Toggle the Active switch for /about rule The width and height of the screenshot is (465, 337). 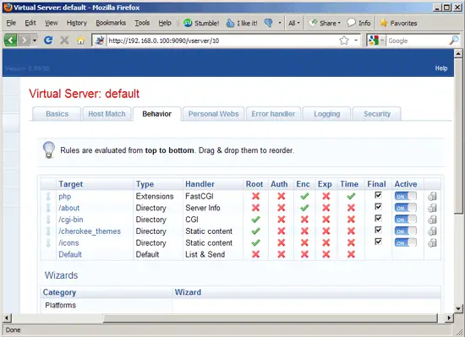click(x=405, y=208)
